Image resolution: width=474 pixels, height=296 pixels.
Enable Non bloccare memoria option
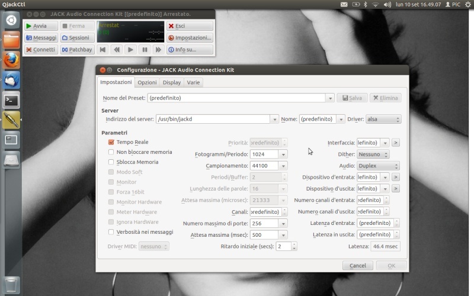[111, 152]
